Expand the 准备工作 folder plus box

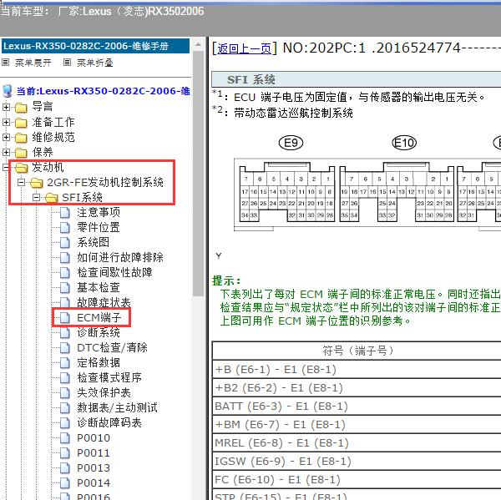tap(6, 122)
